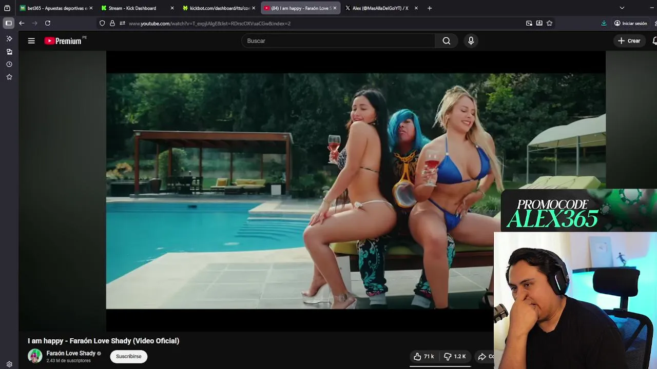Select the video title I am happy text
657x369 pixels.
[104, 341]
